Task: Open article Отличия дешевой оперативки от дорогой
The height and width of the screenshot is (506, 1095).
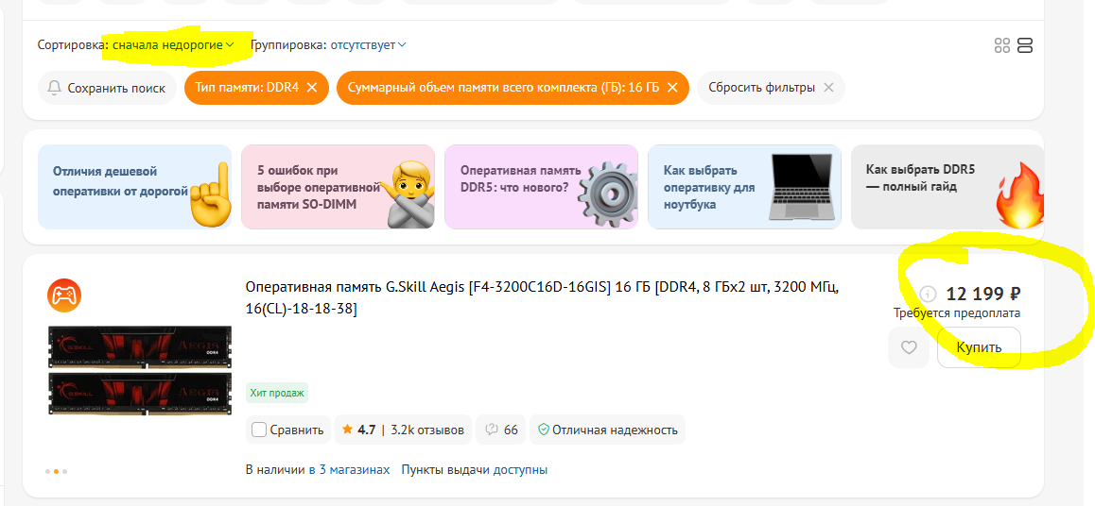Action: point(135,187)
